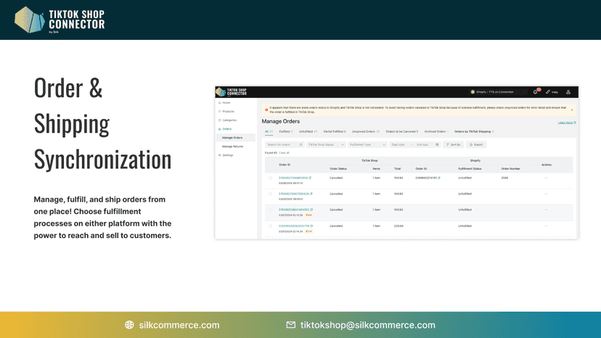Switch to the Partial Fulfilled tab

(335, 132)
